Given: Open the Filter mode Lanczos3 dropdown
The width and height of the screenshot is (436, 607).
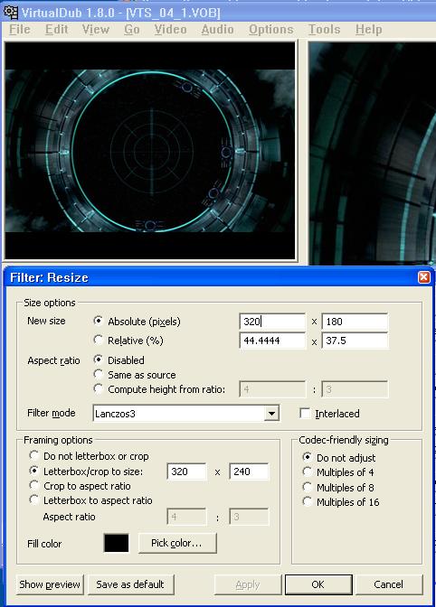Looking at the screenshot, I should 271,414.
